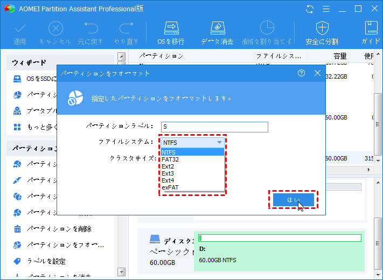Click the AOMEI application logo icon
Image resolution: width=383 pixels, height=280 pixels.
pos(10,9)
